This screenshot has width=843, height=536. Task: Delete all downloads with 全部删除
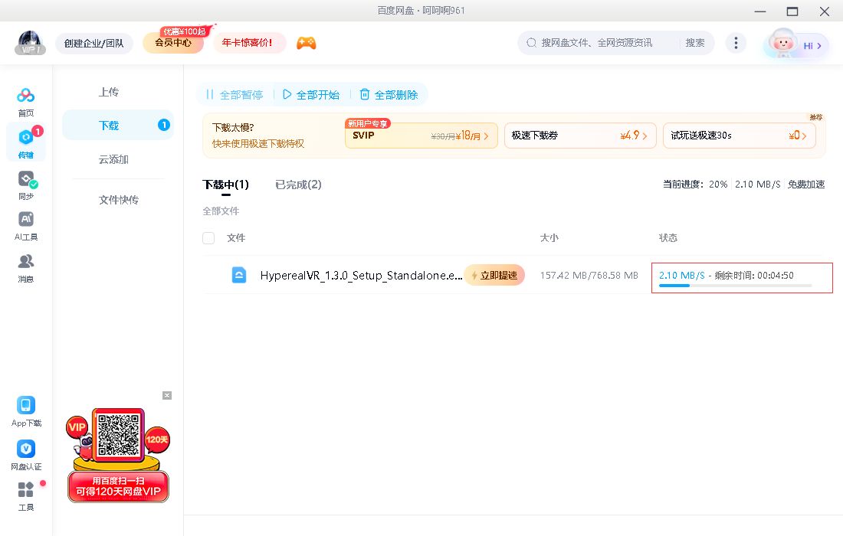pos(389,95)
